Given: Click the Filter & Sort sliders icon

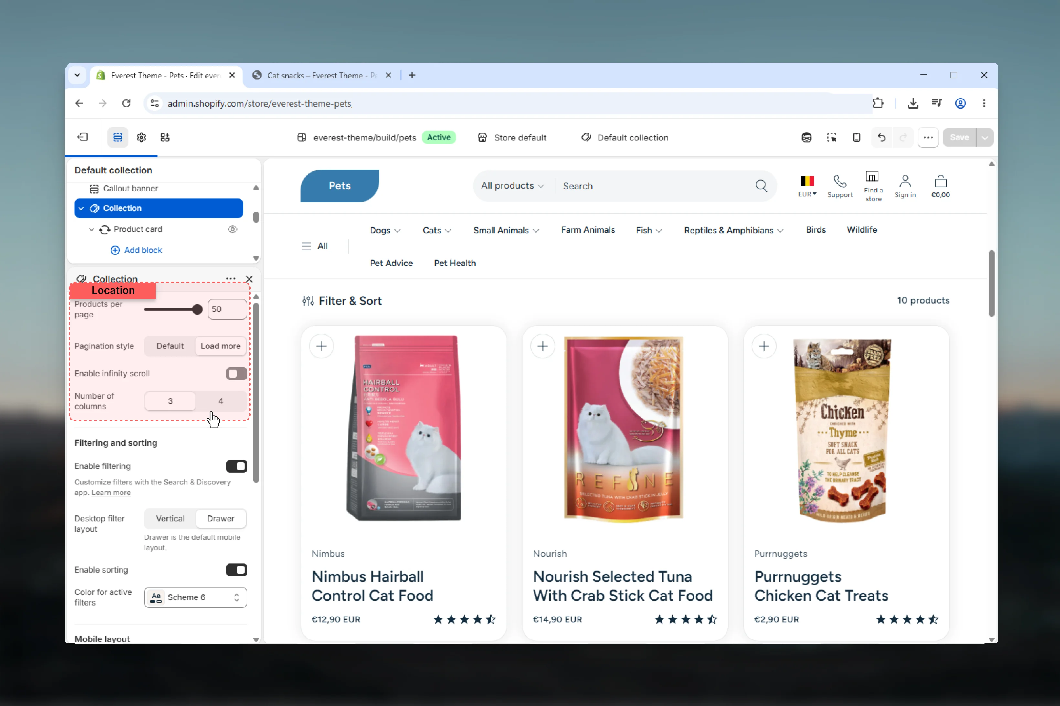Looking at the screenshot, I should 308,301.
